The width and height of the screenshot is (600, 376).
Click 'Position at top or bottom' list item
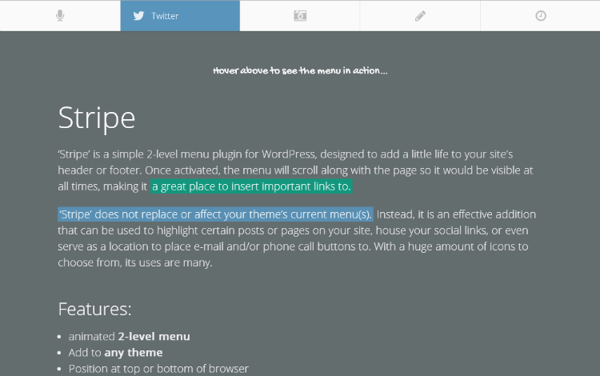[x=158, y=369]
